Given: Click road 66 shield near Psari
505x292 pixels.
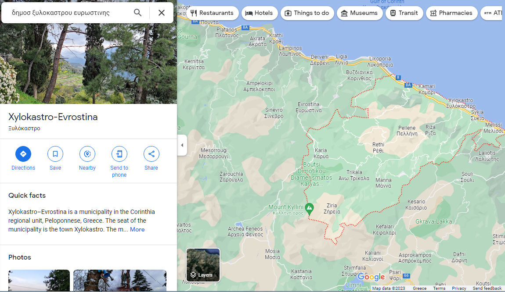Looking at the screenshot, I should tap(407, 276).
